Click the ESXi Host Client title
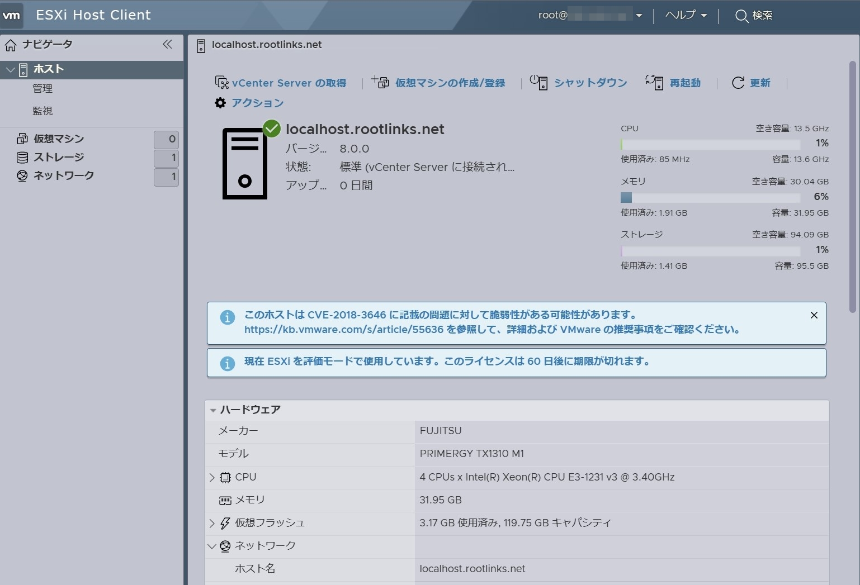The image size is (860, 585). pyautogui.click(x=93, y=15)
